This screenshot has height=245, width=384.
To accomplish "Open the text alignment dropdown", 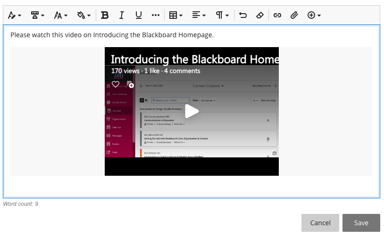I will pos(199,15).
